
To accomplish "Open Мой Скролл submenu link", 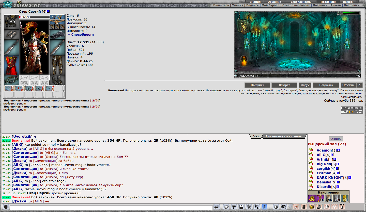I will click(270, 5).
